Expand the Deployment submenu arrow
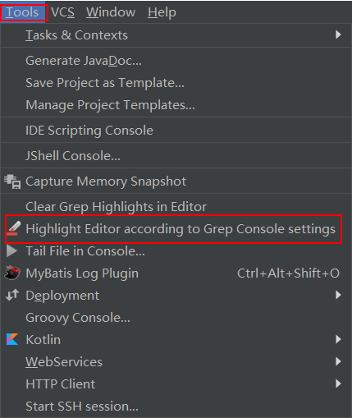The width and height of the screenshot is (352, 418). point(338,295)
